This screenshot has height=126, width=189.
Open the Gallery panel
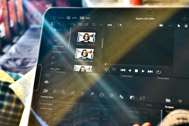click(x=59, y=18)
